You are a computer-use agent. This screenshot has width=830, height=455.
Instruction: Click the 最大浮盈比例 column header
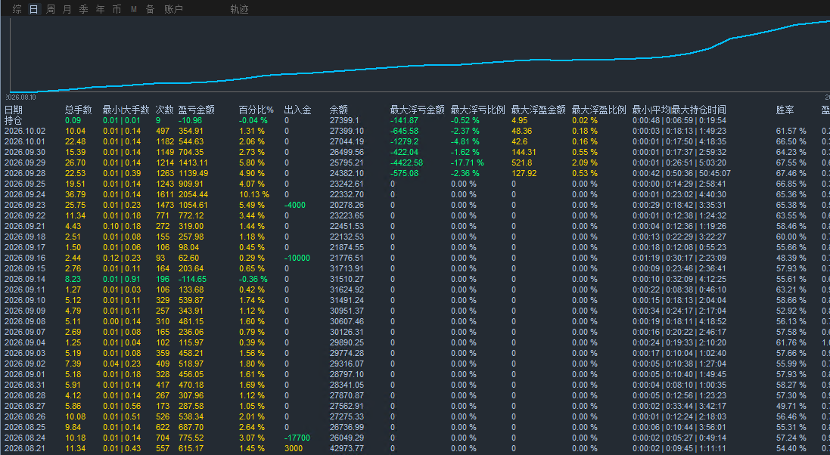pyautogui.click(x=599, y=110)
